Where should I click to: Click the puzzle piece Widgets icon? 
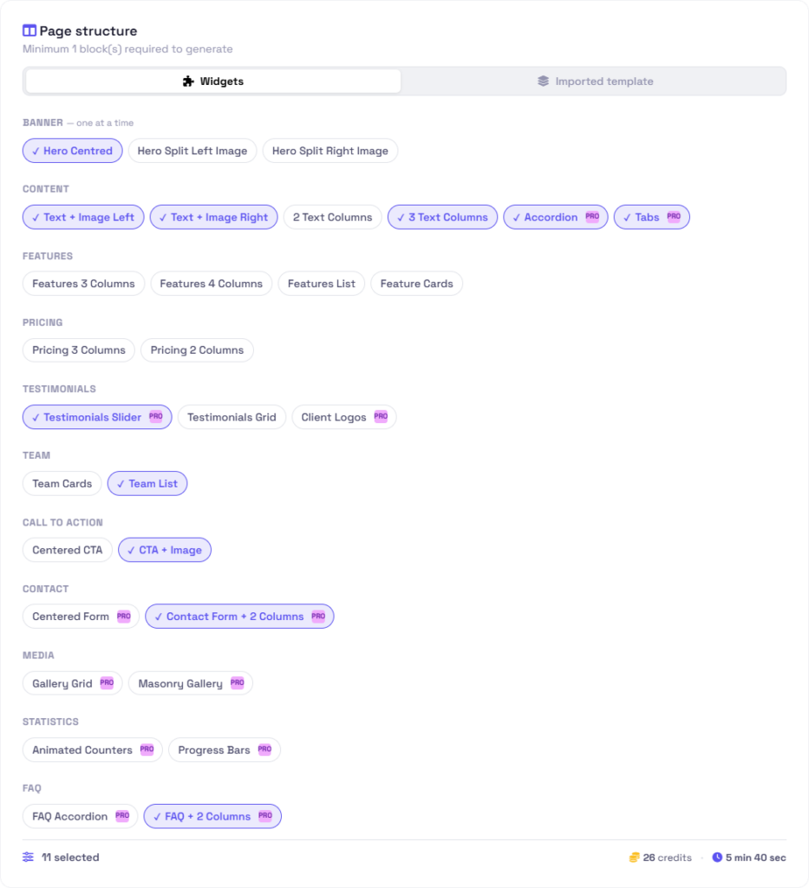coord(188,81)
